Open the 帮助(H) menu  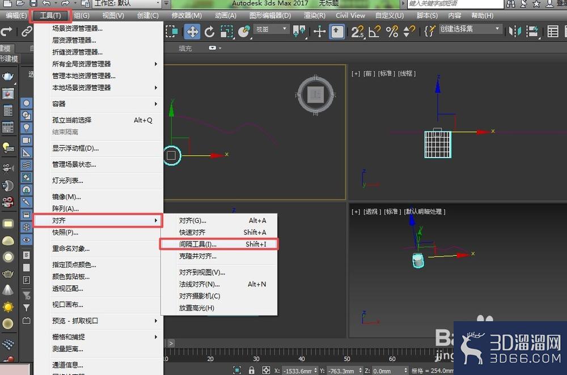[x=483, y=15]
